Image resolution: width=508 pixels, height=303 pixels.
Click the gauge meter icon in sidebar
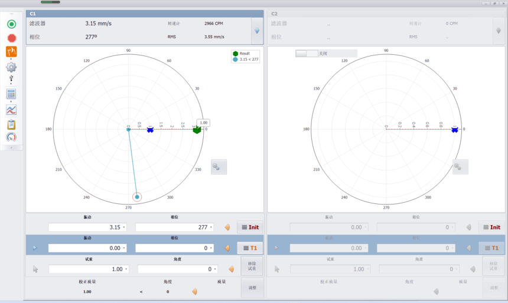coord(11,137)
